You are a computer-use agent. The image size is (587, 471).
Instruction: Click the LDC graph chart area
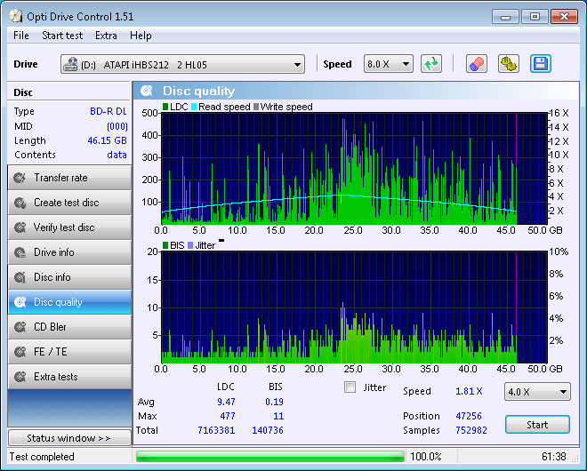[354, 168]
